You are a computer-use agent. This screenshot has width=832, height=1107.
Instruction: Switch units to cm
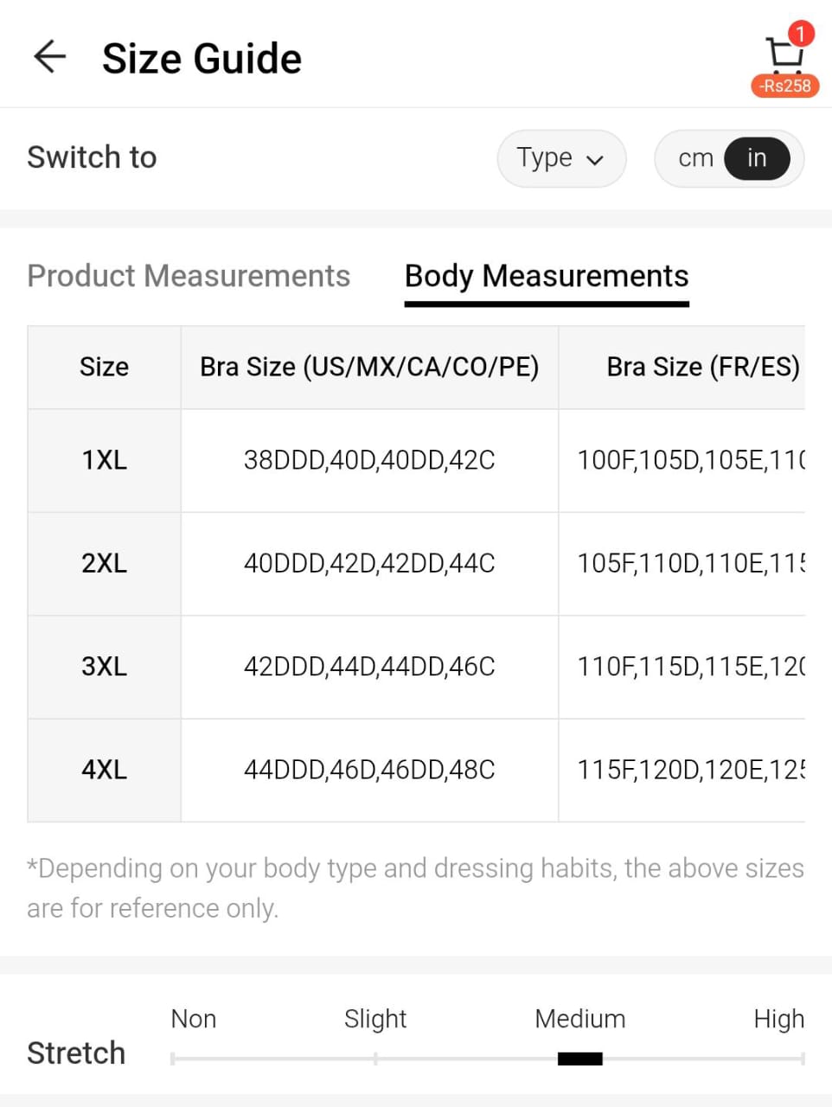pyautogui.click(x=695, y=158)
